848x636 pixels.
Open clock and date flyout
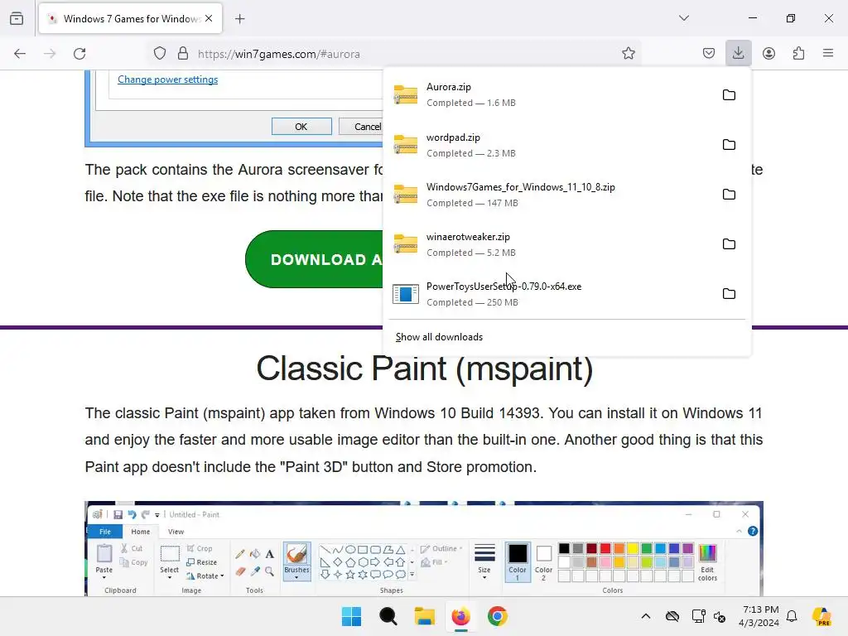pos(759,616)
